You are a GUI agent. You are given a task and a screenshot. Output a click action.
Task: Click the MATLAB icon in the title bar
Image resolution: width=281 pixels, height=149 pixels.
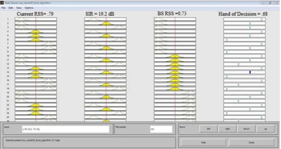coord(2,3)
